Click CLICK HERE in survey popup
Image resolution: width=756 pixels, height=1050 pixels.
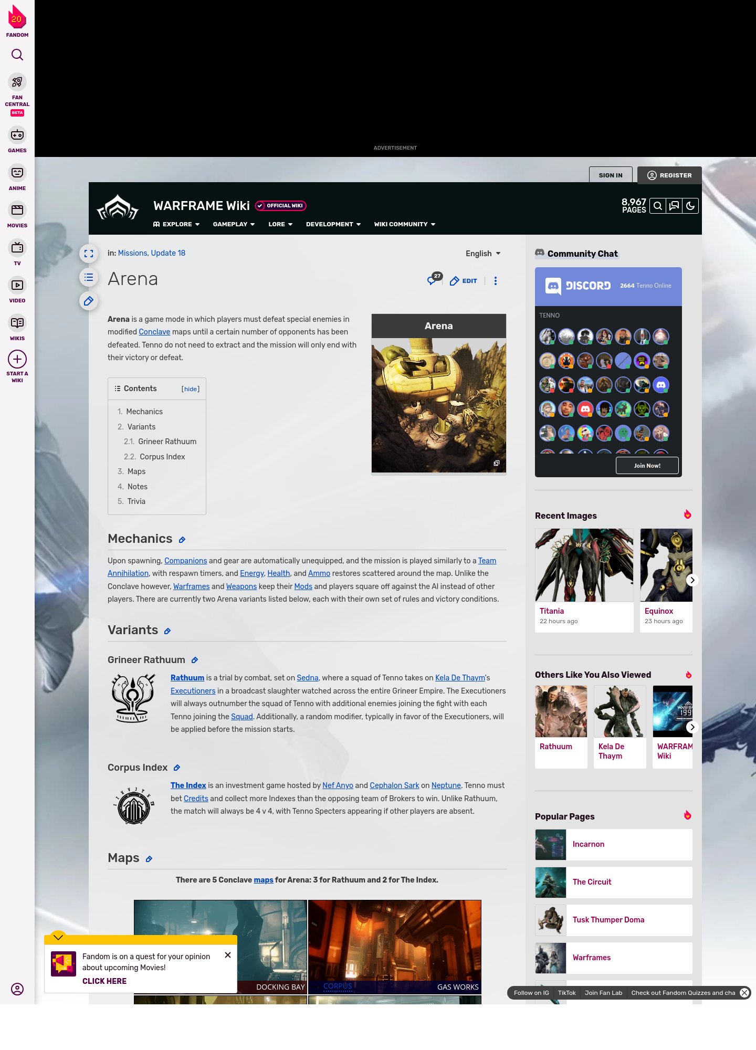104,981
